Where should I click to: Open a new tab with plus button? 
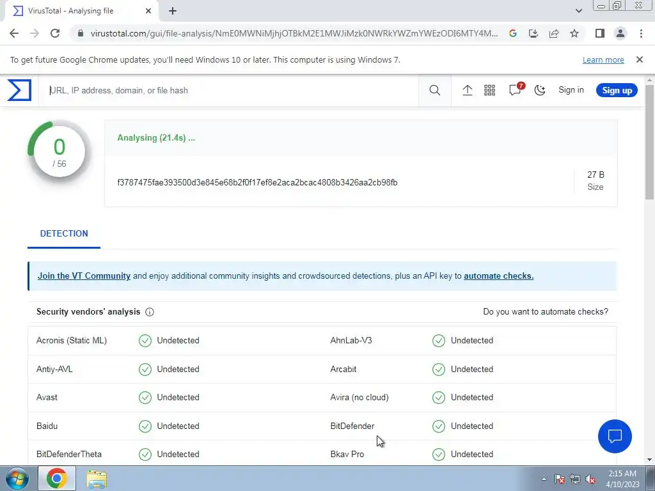tap(173, 11)
